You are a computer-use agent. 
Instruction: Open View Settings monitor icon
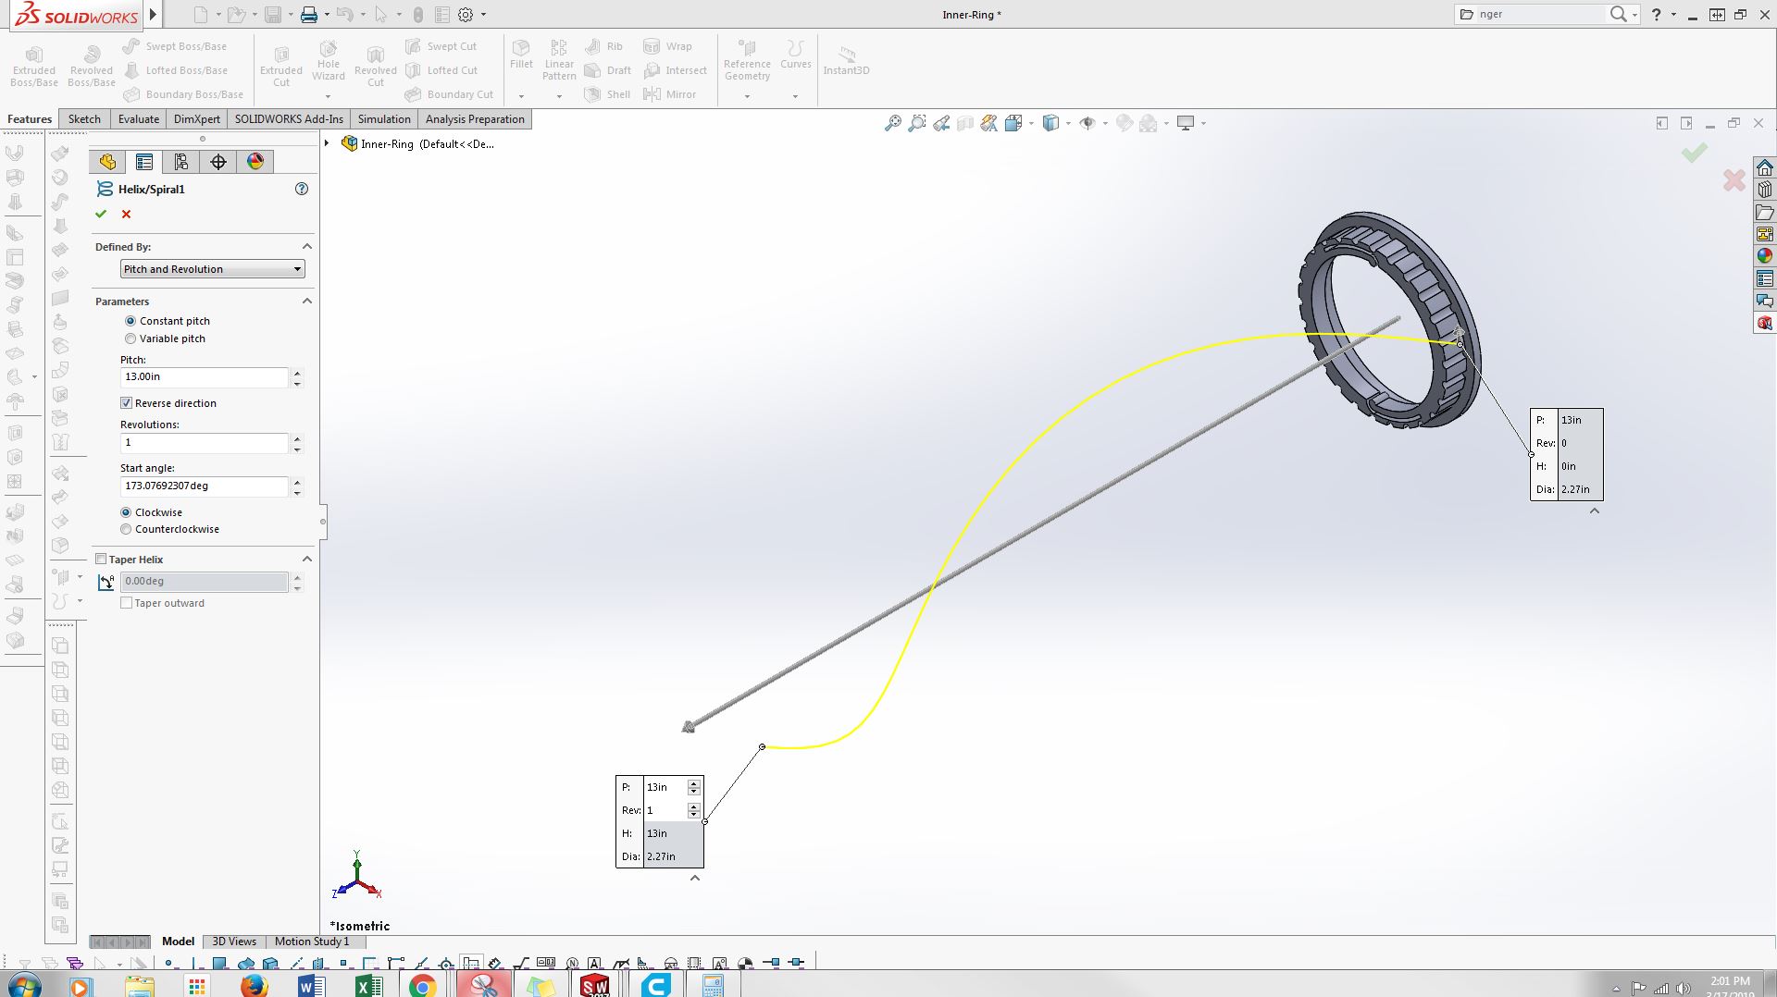pos(1186,123)
